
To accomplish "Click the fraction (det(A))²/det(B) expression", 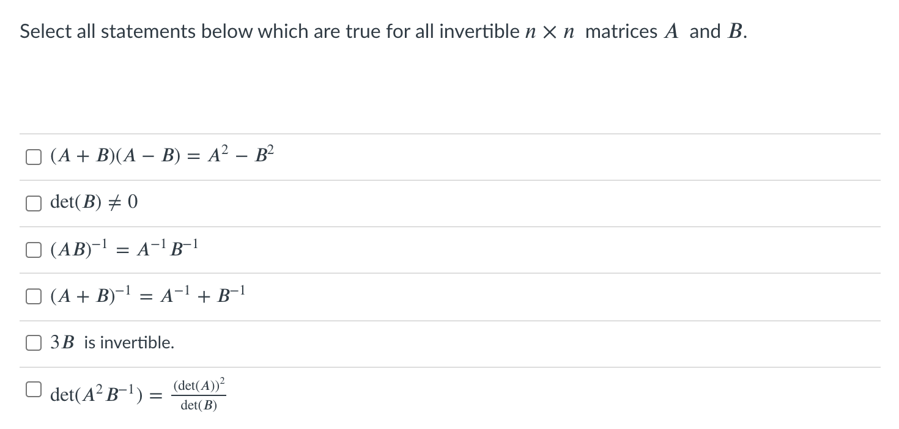I will [199, 394].
